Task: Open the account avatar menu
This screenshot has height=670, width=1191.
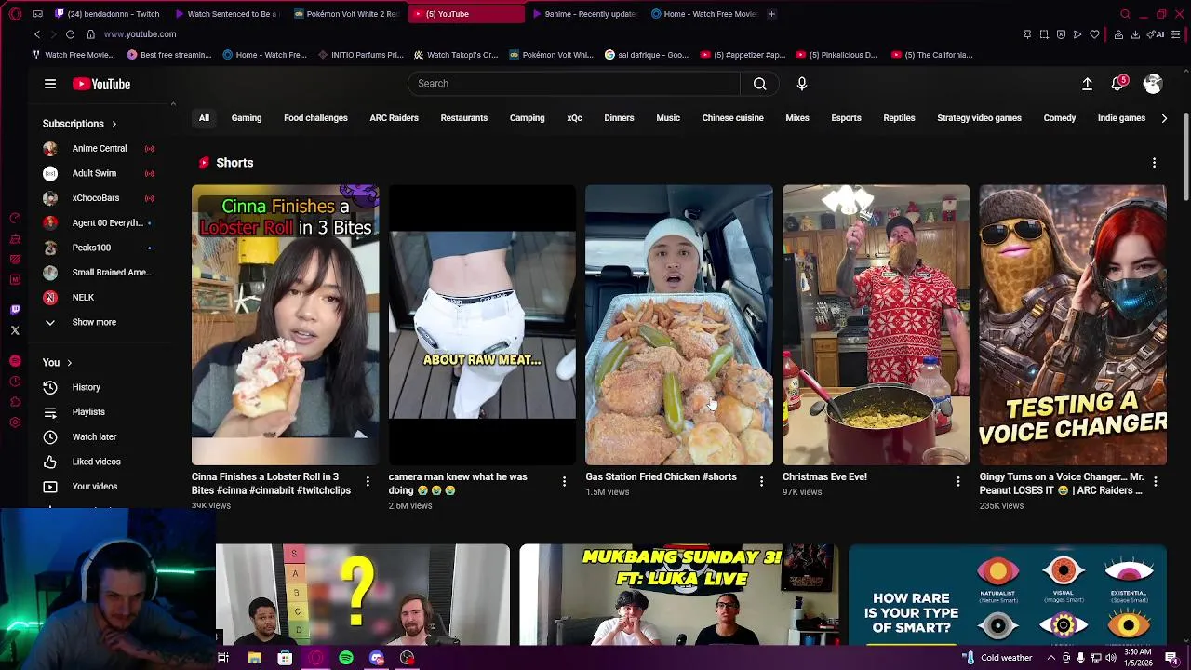Action: (x=1153, y=84)
